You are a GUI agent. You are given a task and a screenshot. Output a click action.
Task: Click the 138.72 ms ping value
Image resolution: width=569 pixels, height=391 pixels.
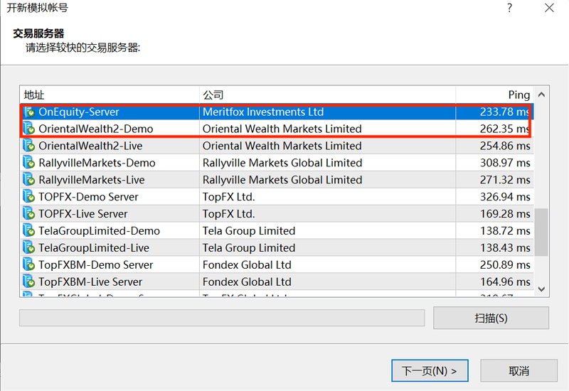point(505,230)
